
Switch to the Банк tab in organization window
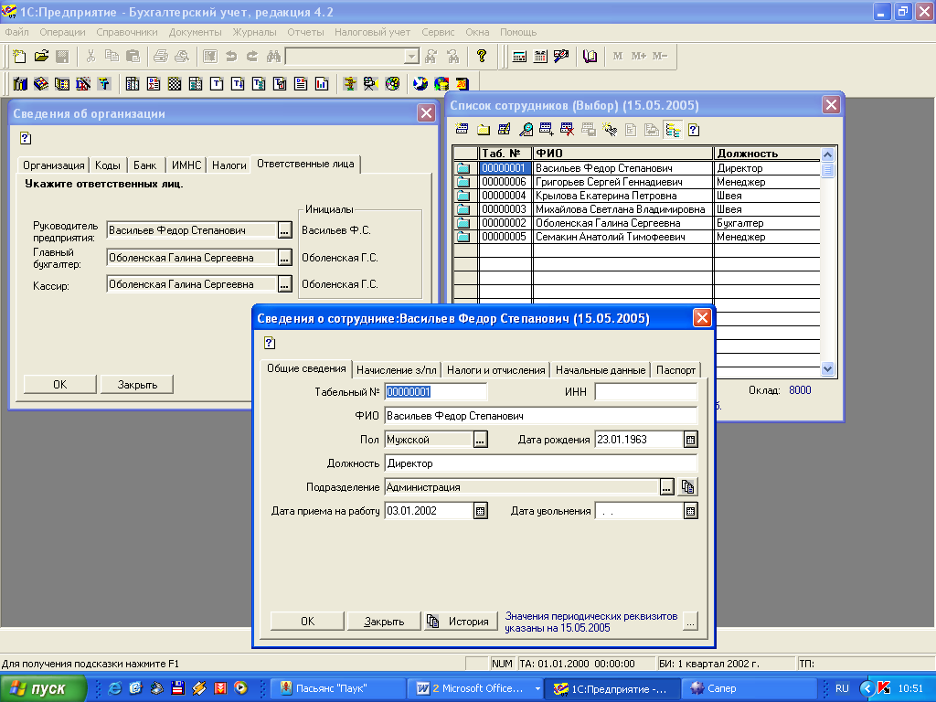tap(145, 165)
